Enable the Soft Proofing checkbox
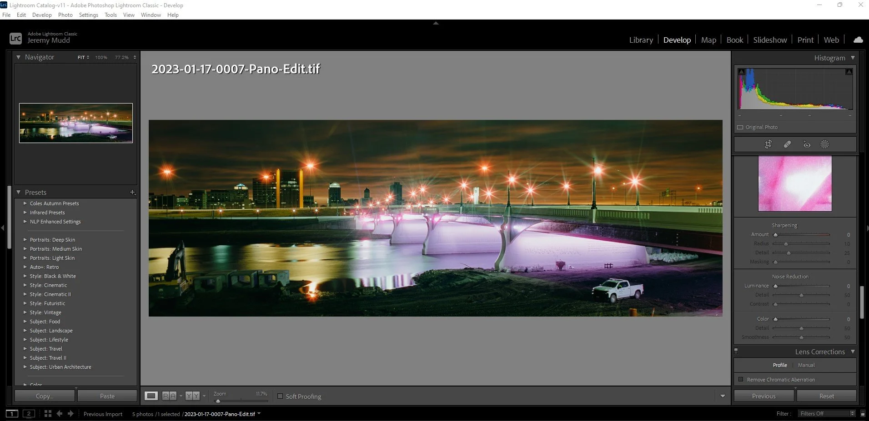This screenshot has height=421, width=869. (281, 396)
